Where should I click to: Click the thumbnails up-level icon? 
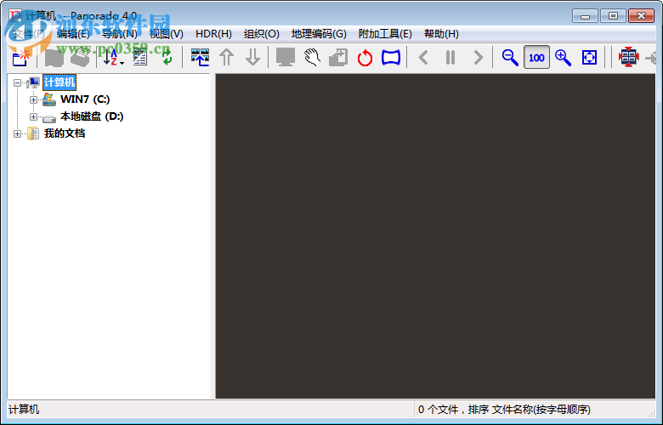click(200, 58)
